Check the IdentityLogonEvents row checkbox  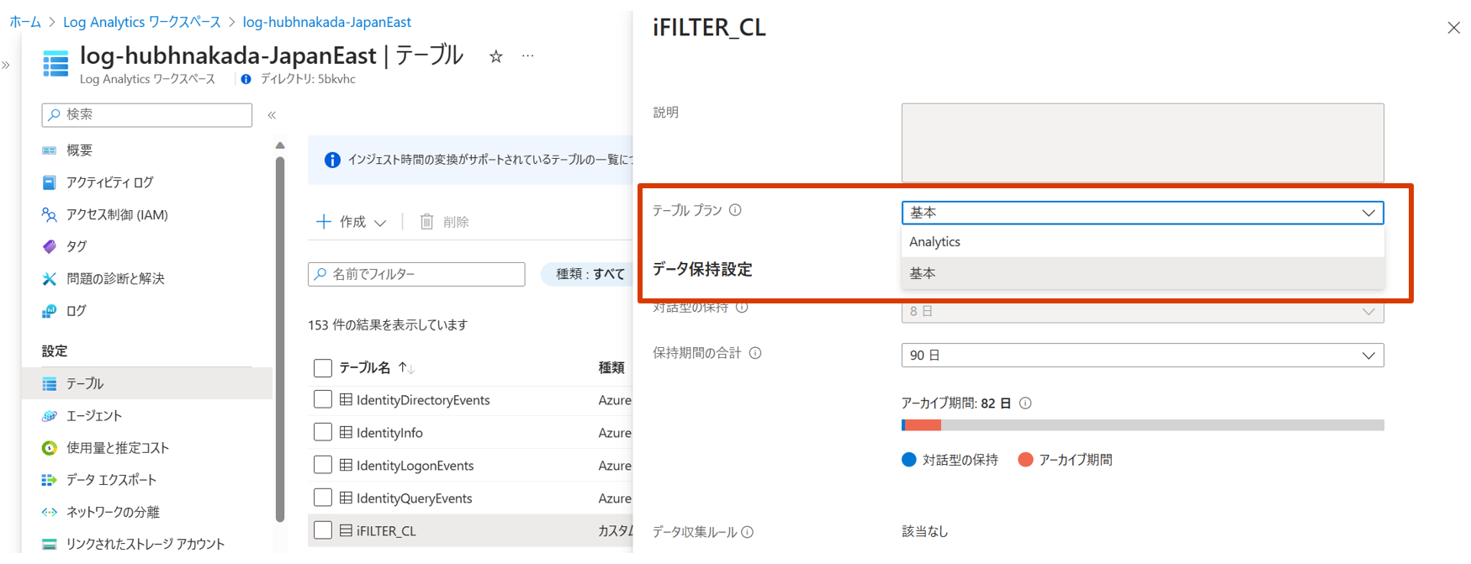[x=322, y=465]
